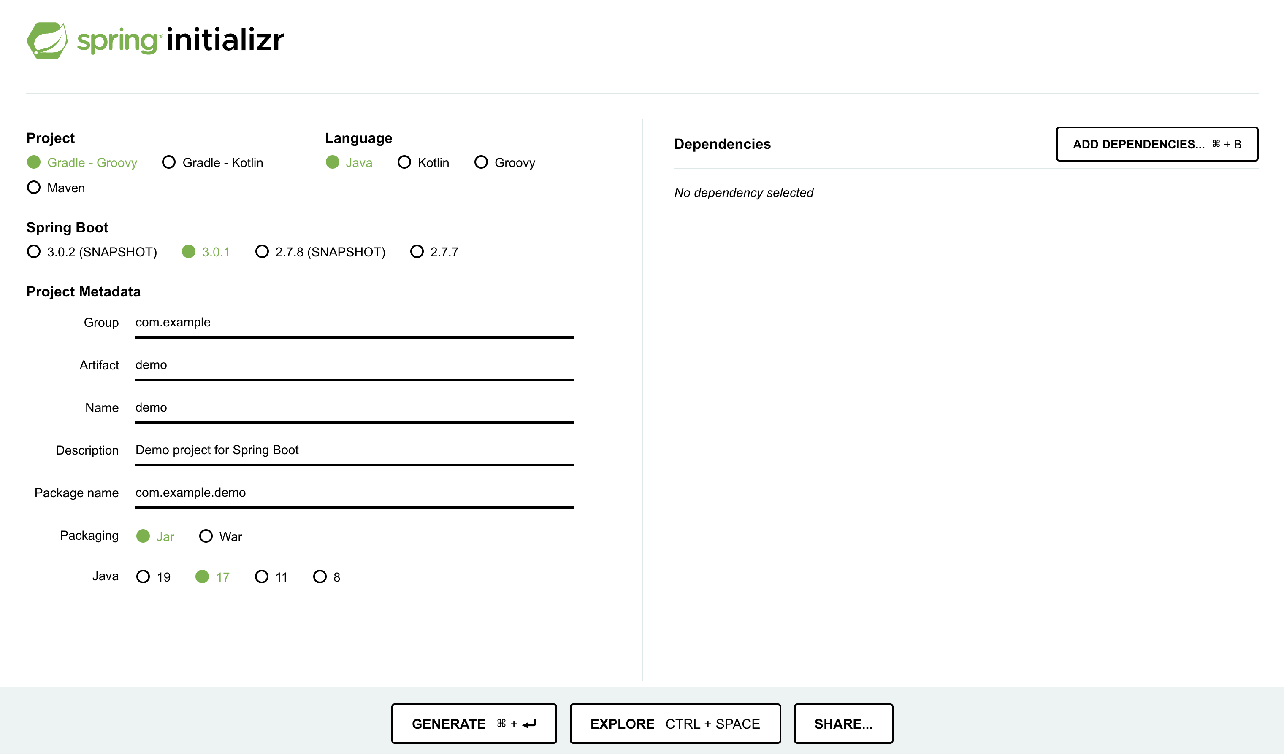Choose Java version 8
1284x754 pixels.
320,577
